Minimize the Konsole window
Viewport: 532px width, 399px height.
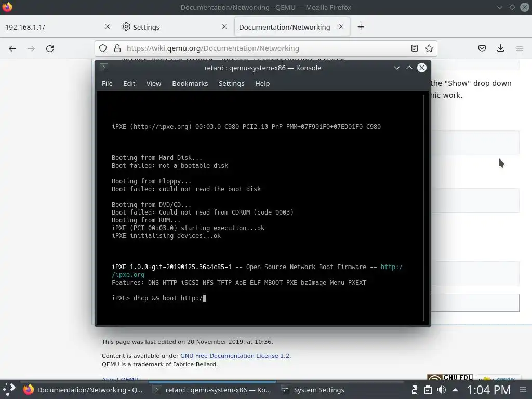coord(396,68)
